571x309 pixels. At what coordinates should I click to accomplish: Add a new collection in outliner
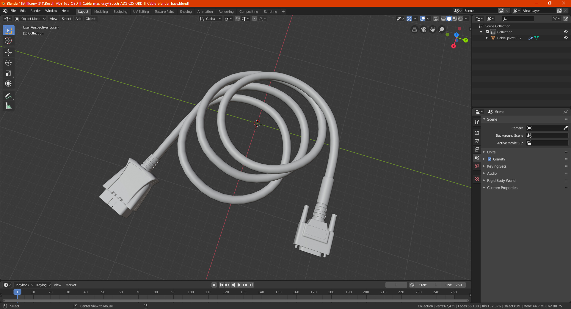pyautogui.click(x=565, y=19)
